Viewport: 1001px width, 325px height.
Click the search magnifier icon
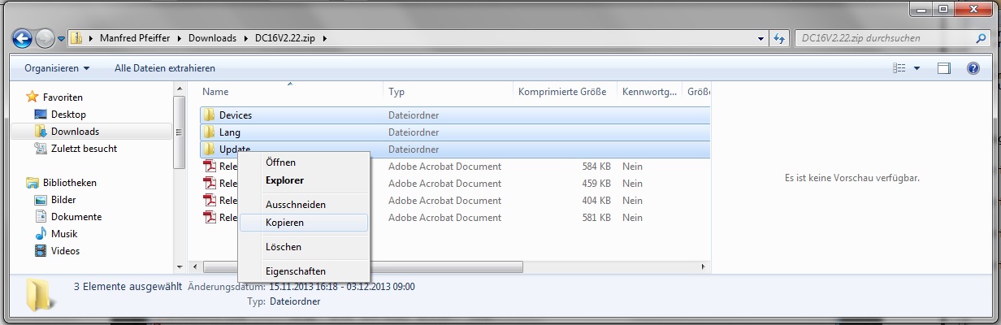click(981, 37)
